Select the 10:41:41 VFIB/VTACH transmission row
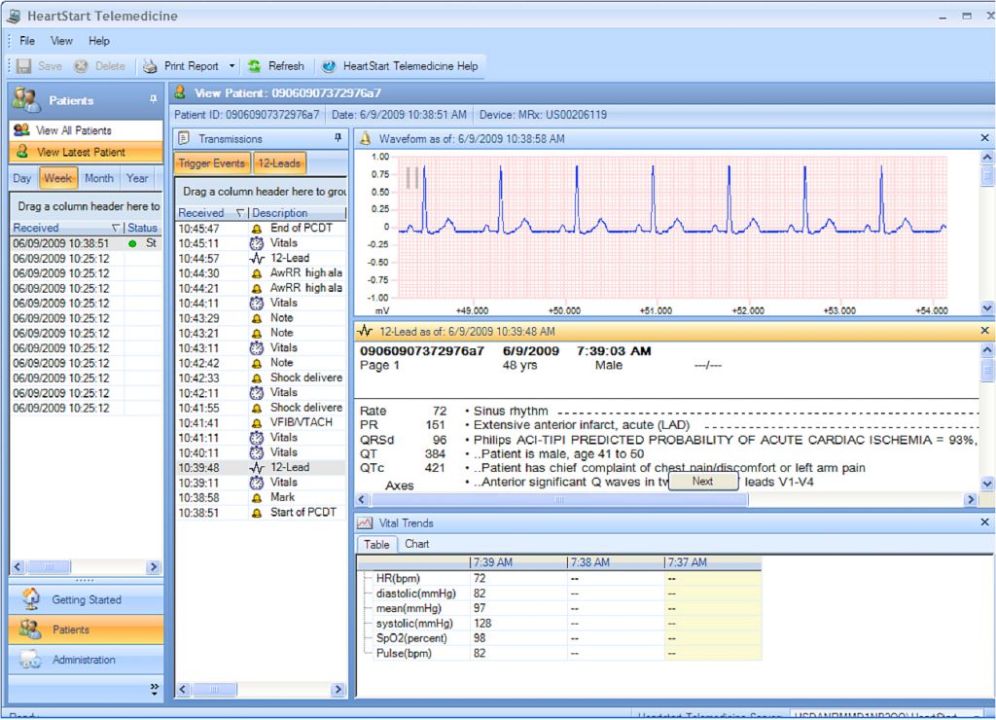 coord(261,422)
